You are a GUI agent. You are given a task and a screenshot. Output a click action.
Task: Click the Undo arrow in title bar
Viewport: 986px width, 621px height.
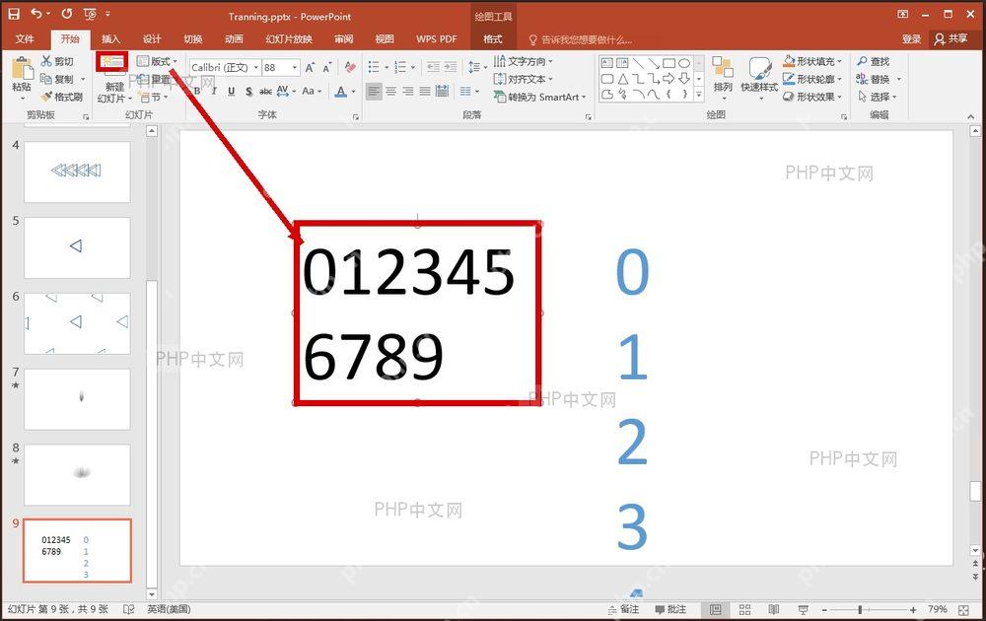36,13
